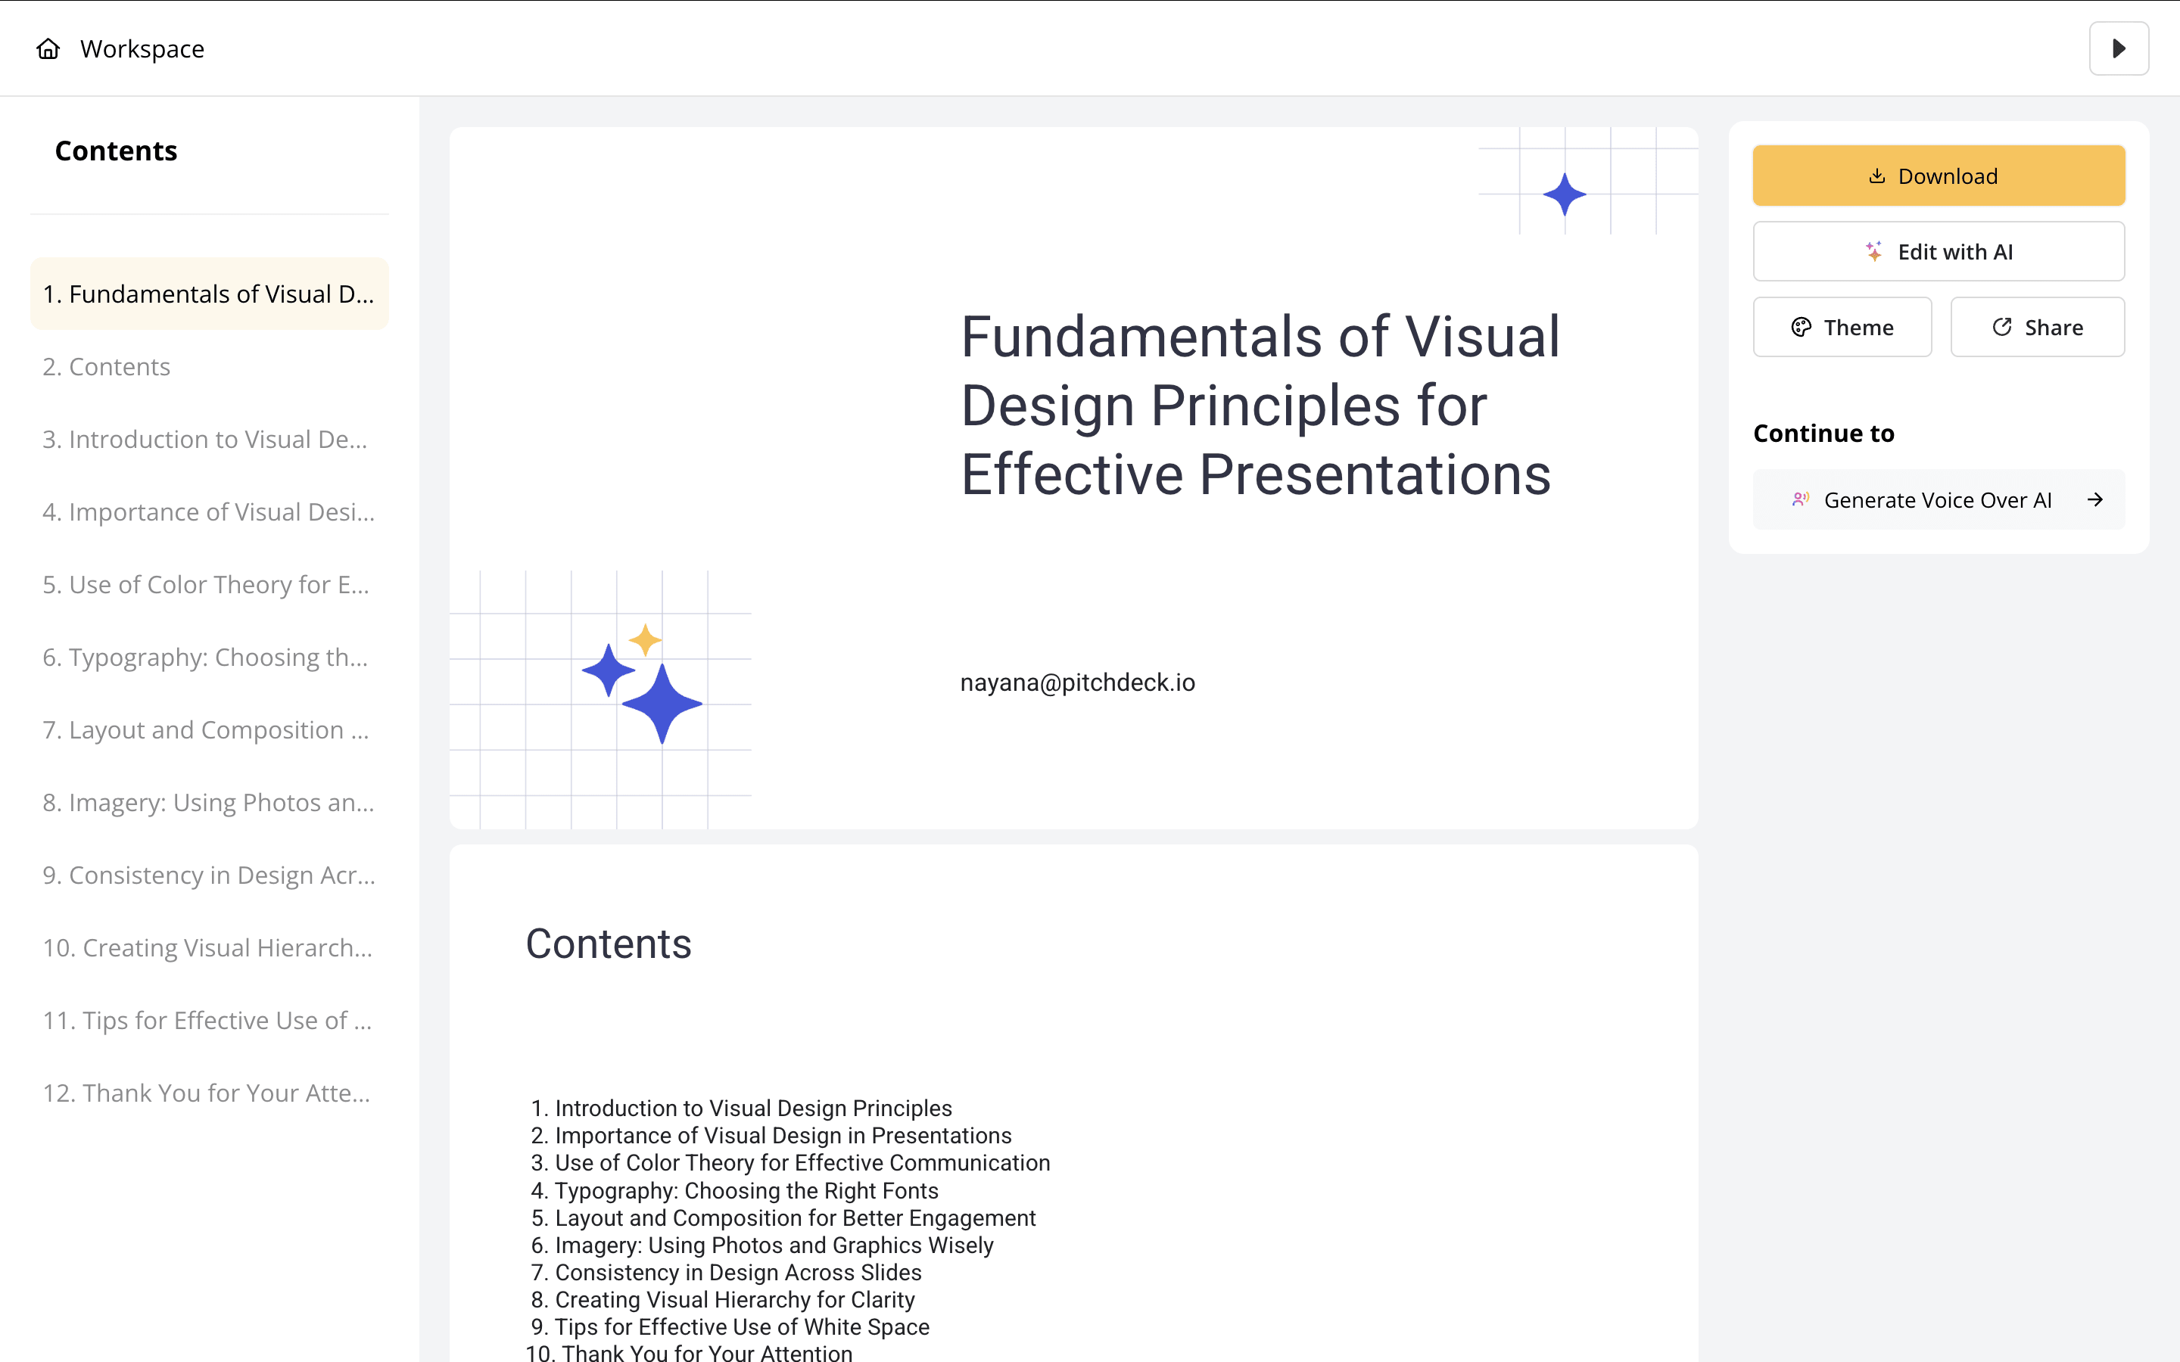Jump to slide 11 Tips for Effective Use
This screenshot has height=1362, width=2180.
pyautogui.click(x=210, y=1021)
